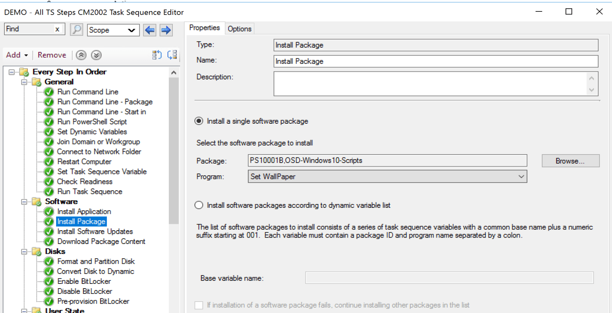Click the move step down icon
This screenshot has height=313, width=612.
[x=96, y=55]
